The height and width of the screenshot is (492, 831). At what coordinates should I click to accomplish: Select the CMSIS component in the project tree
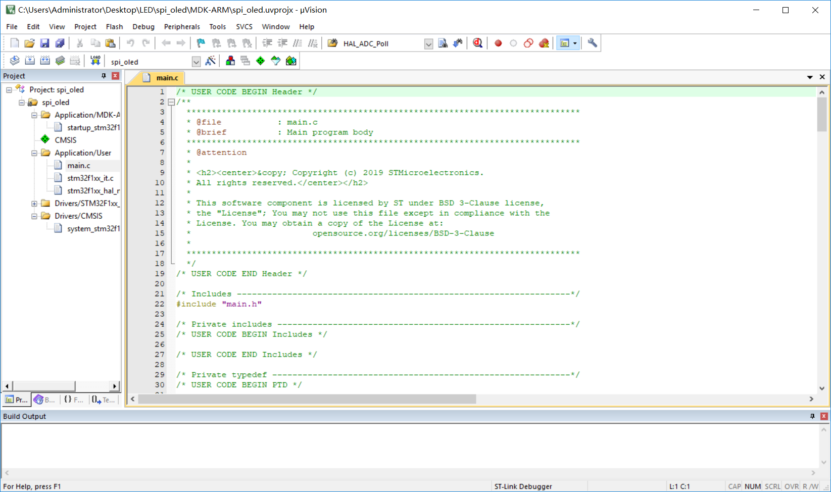click(66, 140)
